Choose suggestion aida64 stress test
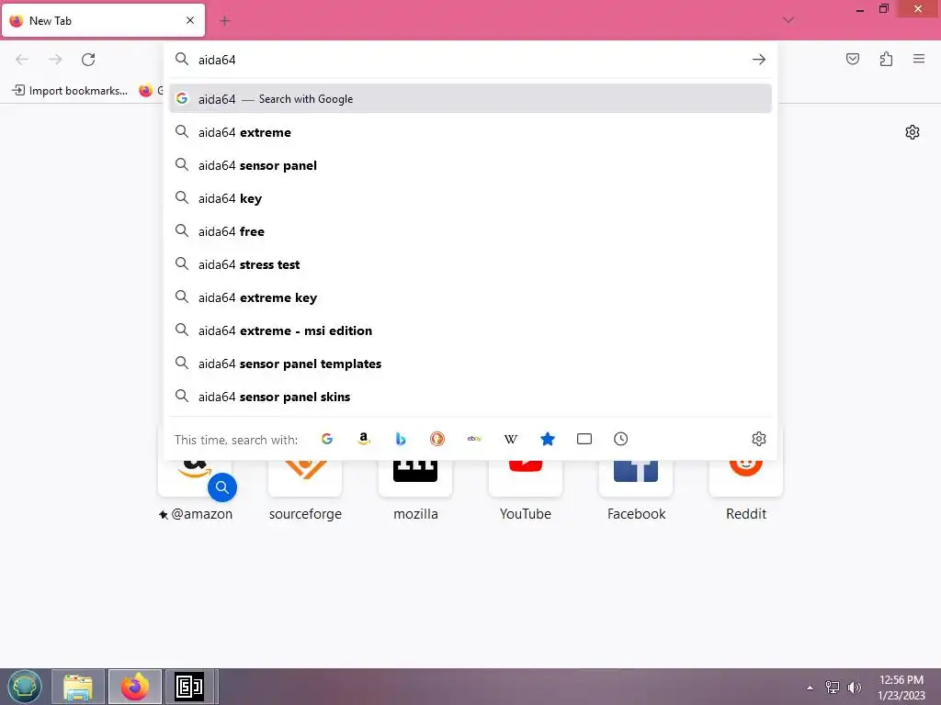Viewport: 941px width, 705px height. click(470, 264)
